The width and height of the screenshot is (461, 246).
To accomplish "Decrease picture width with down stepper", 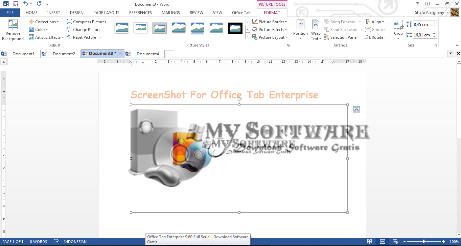I will pyautogui.click(x=435, y=37).
